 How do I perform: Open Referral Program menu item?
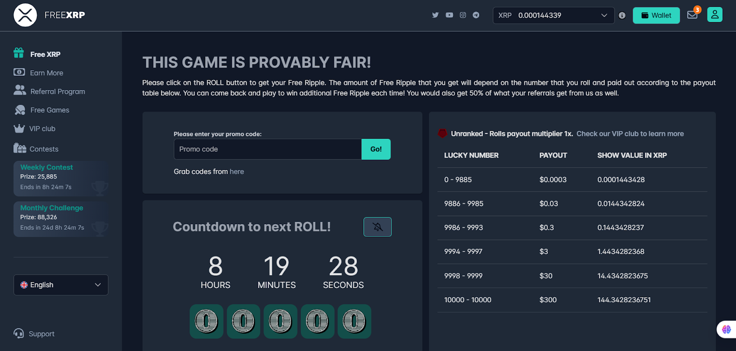57,91
